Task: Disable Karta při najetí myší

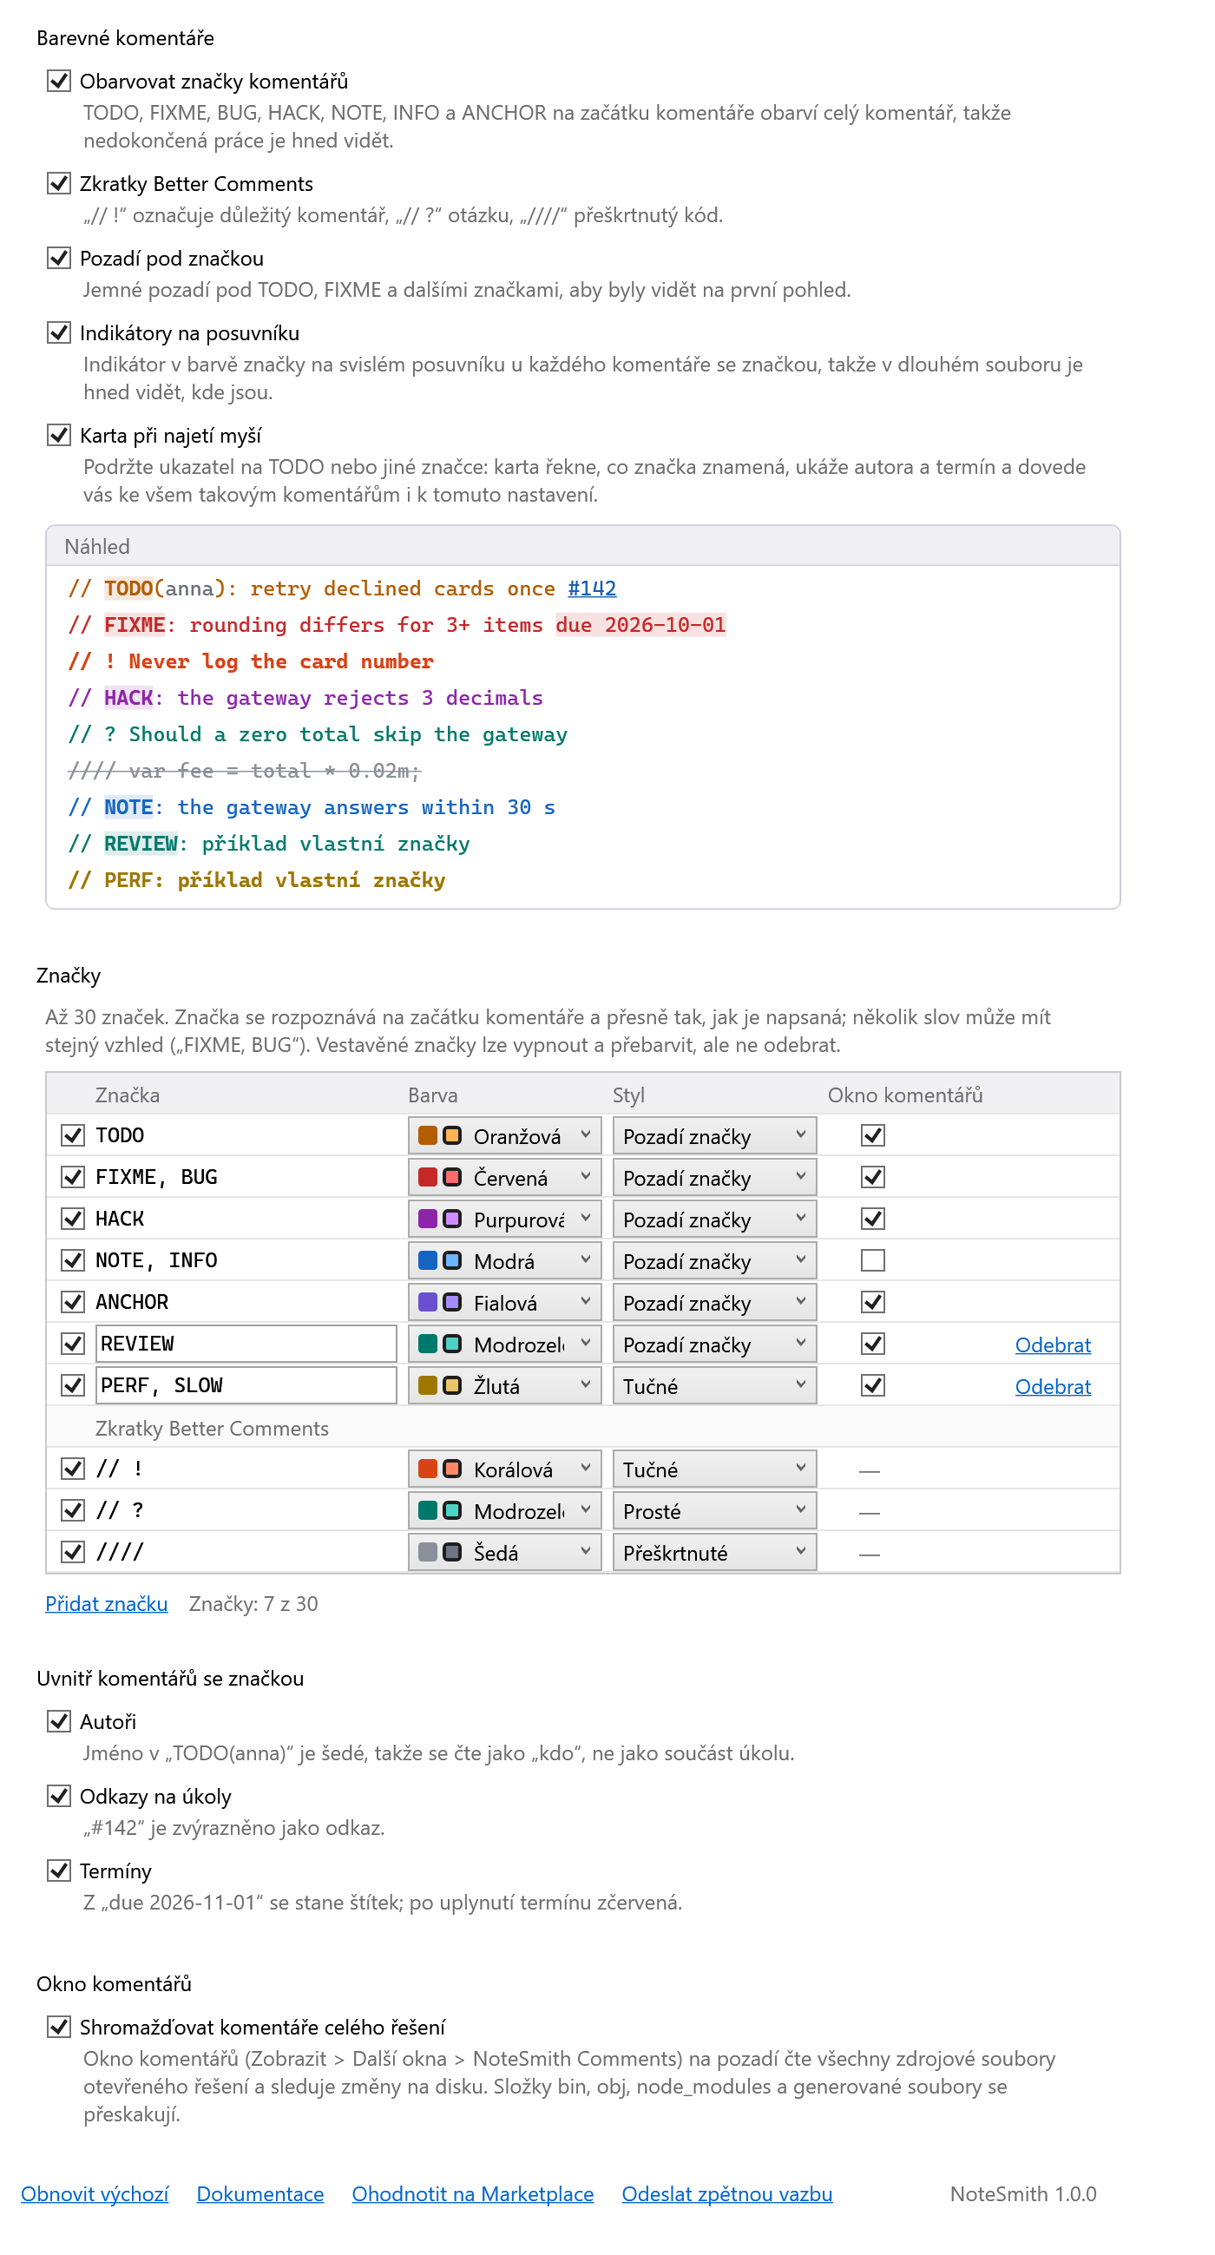Action: pyautogui.click(x=59, y=436)
